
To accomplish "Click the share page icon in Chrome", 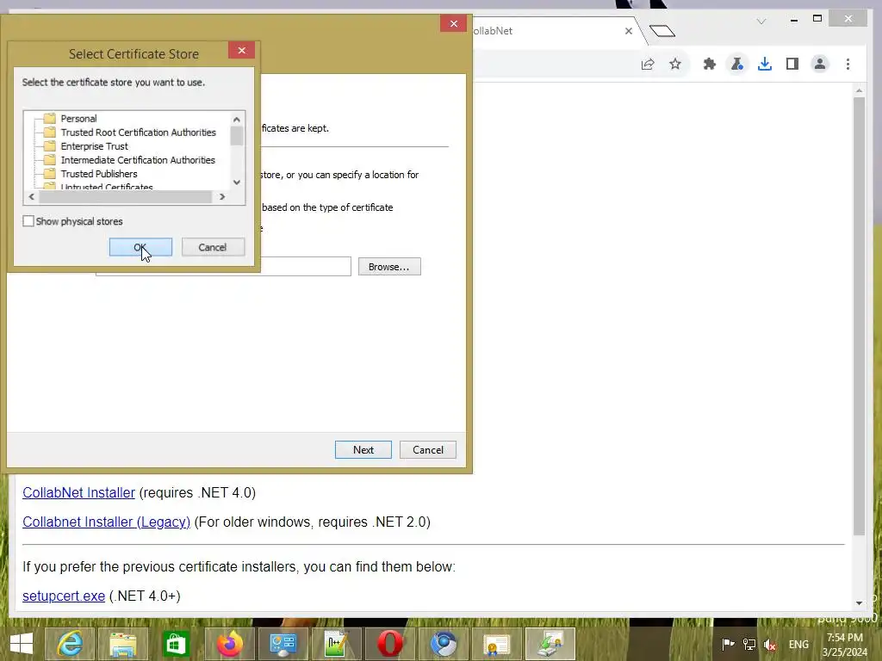I will [648, 64].
